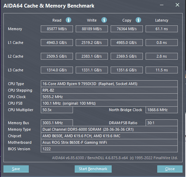Start Benchmark button click

(x=93, y=169)
